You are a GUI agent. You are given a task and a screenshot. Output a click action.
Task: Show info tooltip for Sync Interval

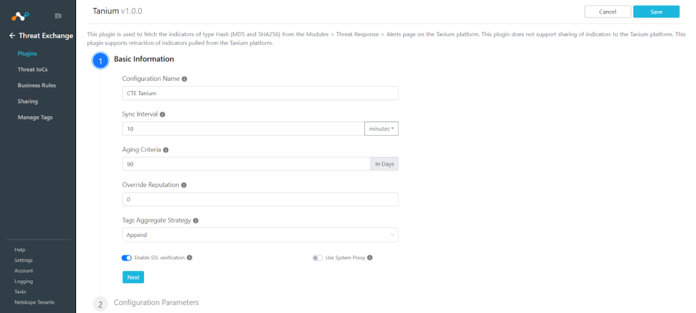pyautogui.click(x=162, y=114)
